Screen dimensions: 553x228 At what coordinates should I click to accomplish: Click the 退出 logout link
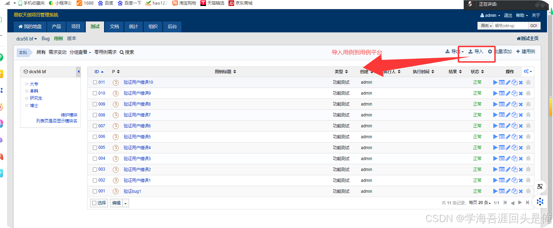[x=508, y=15]
